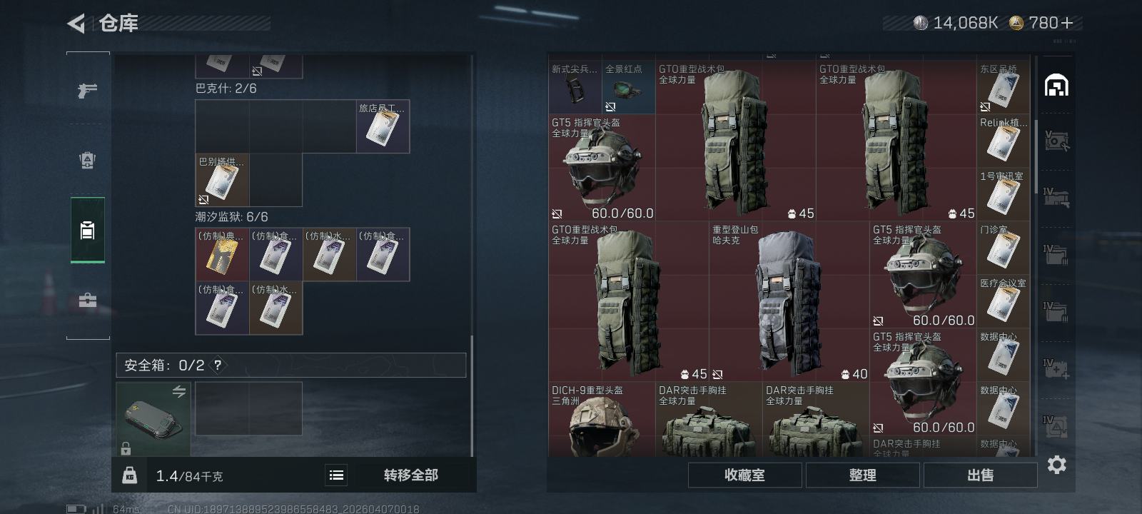
Task: Select the DICH-9 heavy helmet item
Action: [x=602, y=420]
